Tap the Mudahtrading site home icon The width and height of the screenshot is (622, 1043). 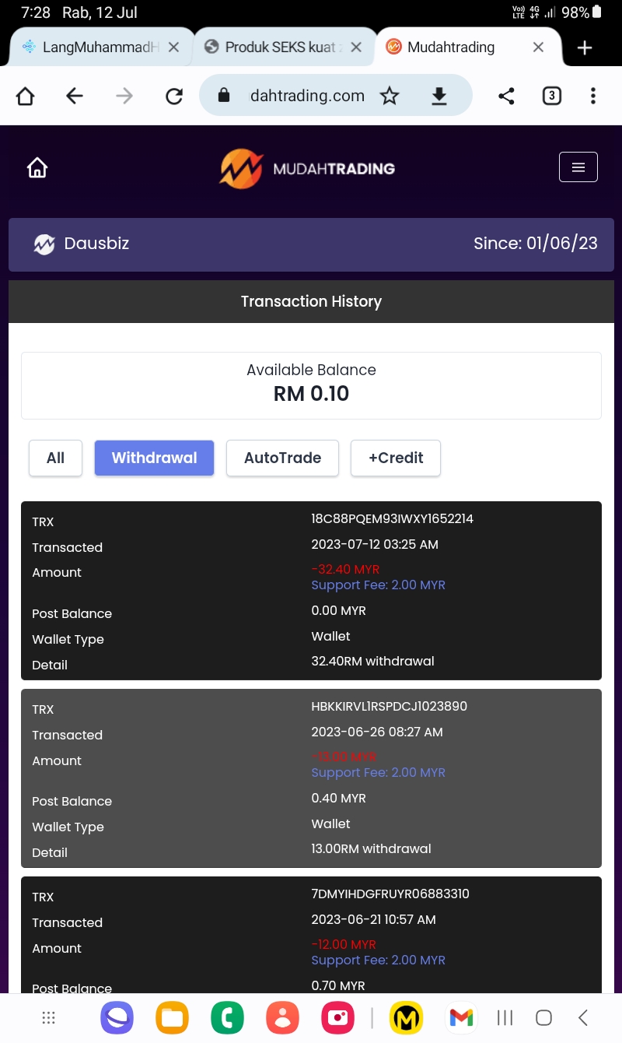coord(37,167)
